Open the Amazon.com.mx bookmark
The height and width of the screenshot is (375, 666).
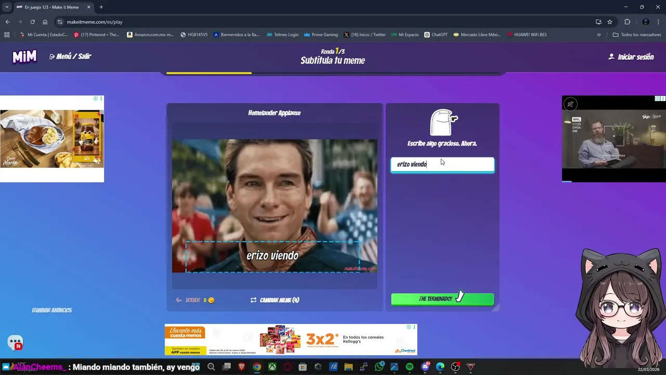click(x=150, y=35)
